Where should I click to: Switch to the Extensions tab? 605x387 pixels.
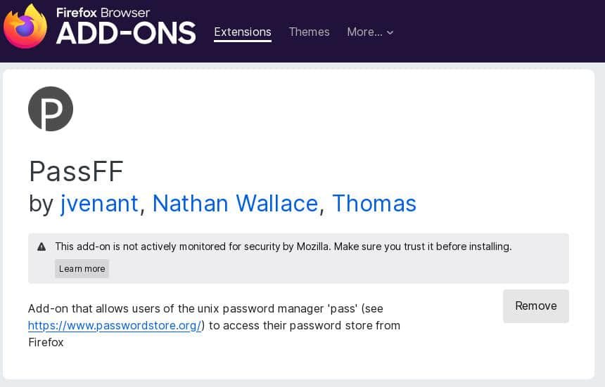coord(242,32)
